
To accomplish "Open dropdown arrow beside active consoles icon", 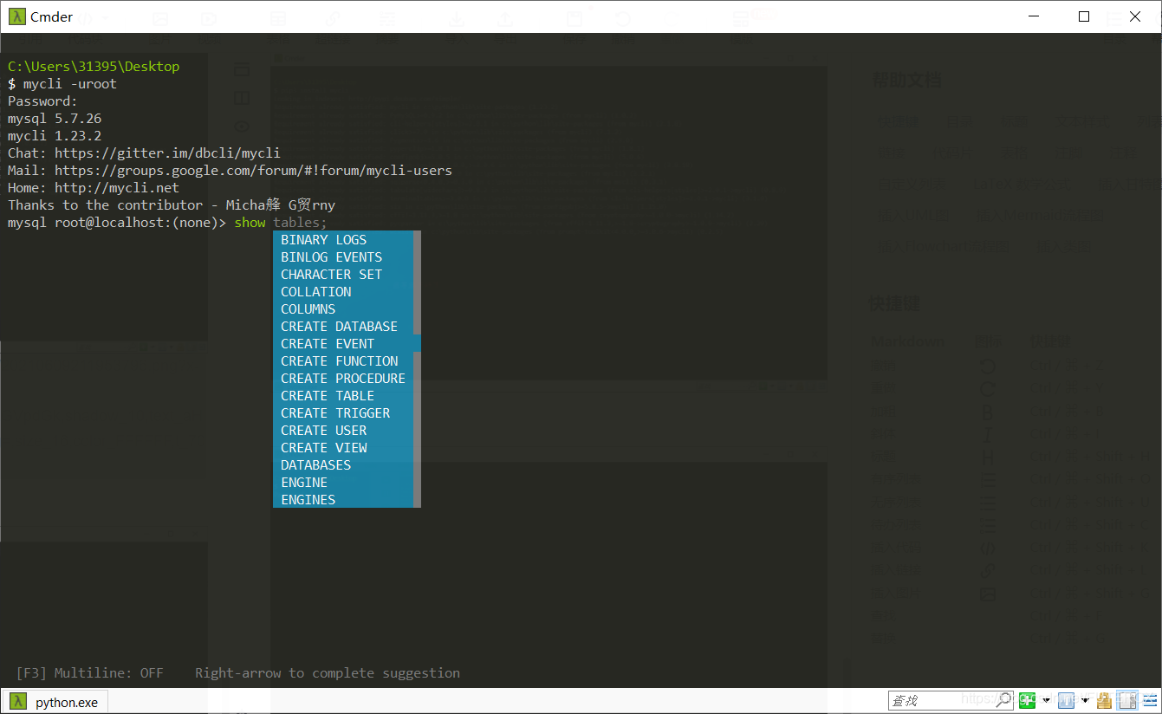I will [x=1085, y=700].
